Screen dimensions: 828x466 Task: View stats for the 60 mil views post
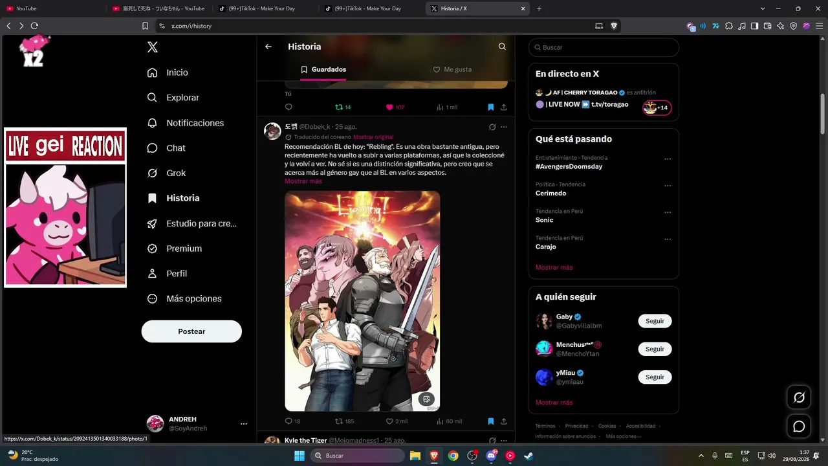pyautogui.click(x=450, y=421)
